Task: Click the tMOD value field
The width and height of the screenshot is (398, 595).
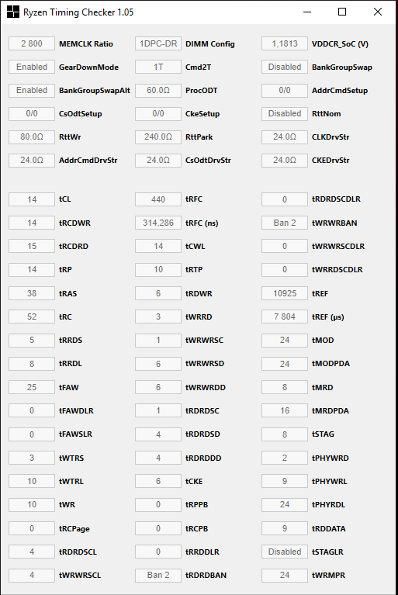Action: [285, 340]
